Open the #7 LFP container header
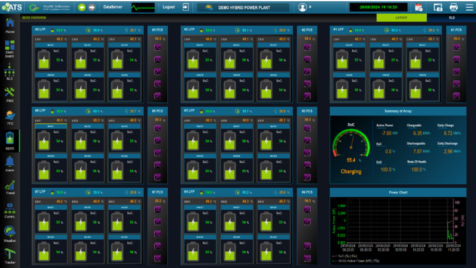The height and width of the screenshot is (268, 476). pos(87,192)
